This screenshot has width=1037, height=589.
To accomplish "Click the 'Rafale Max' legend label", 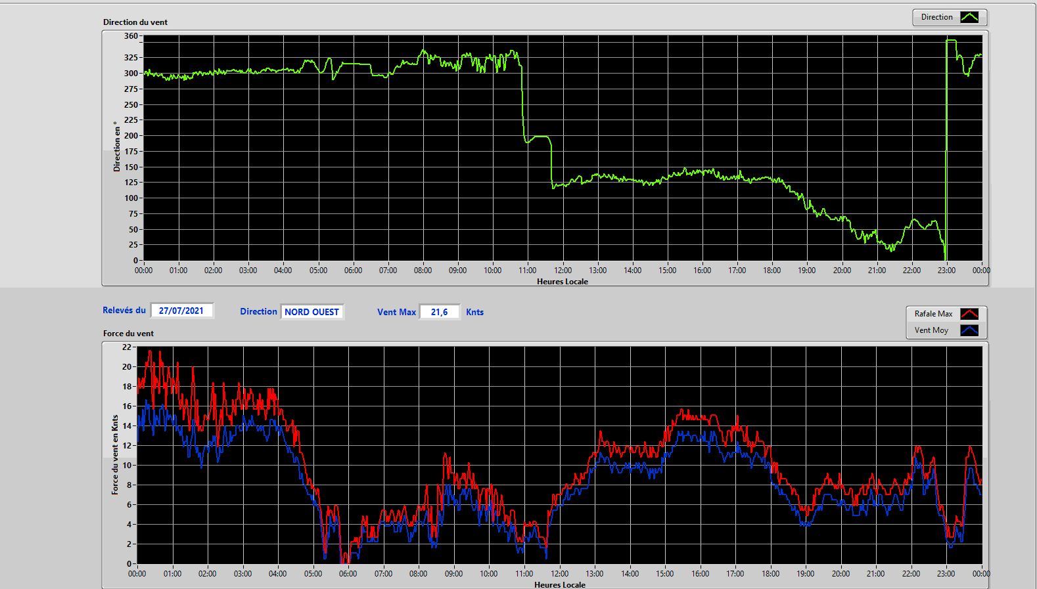I will [933, 314].
